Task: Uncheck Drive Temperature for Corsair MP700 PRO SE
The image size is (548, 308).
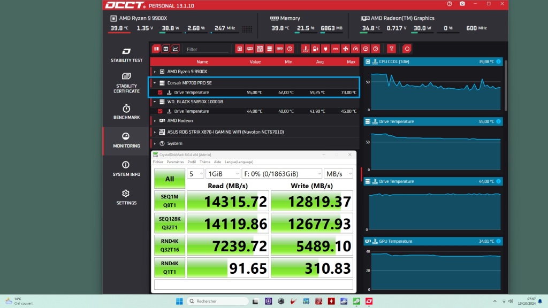Action: 159,92
